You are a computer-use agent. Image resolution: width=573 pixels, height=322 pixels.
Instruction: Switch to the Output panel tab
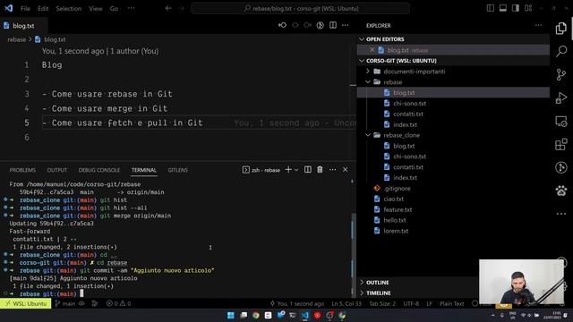pyautogui.click(x=57, y=170)
